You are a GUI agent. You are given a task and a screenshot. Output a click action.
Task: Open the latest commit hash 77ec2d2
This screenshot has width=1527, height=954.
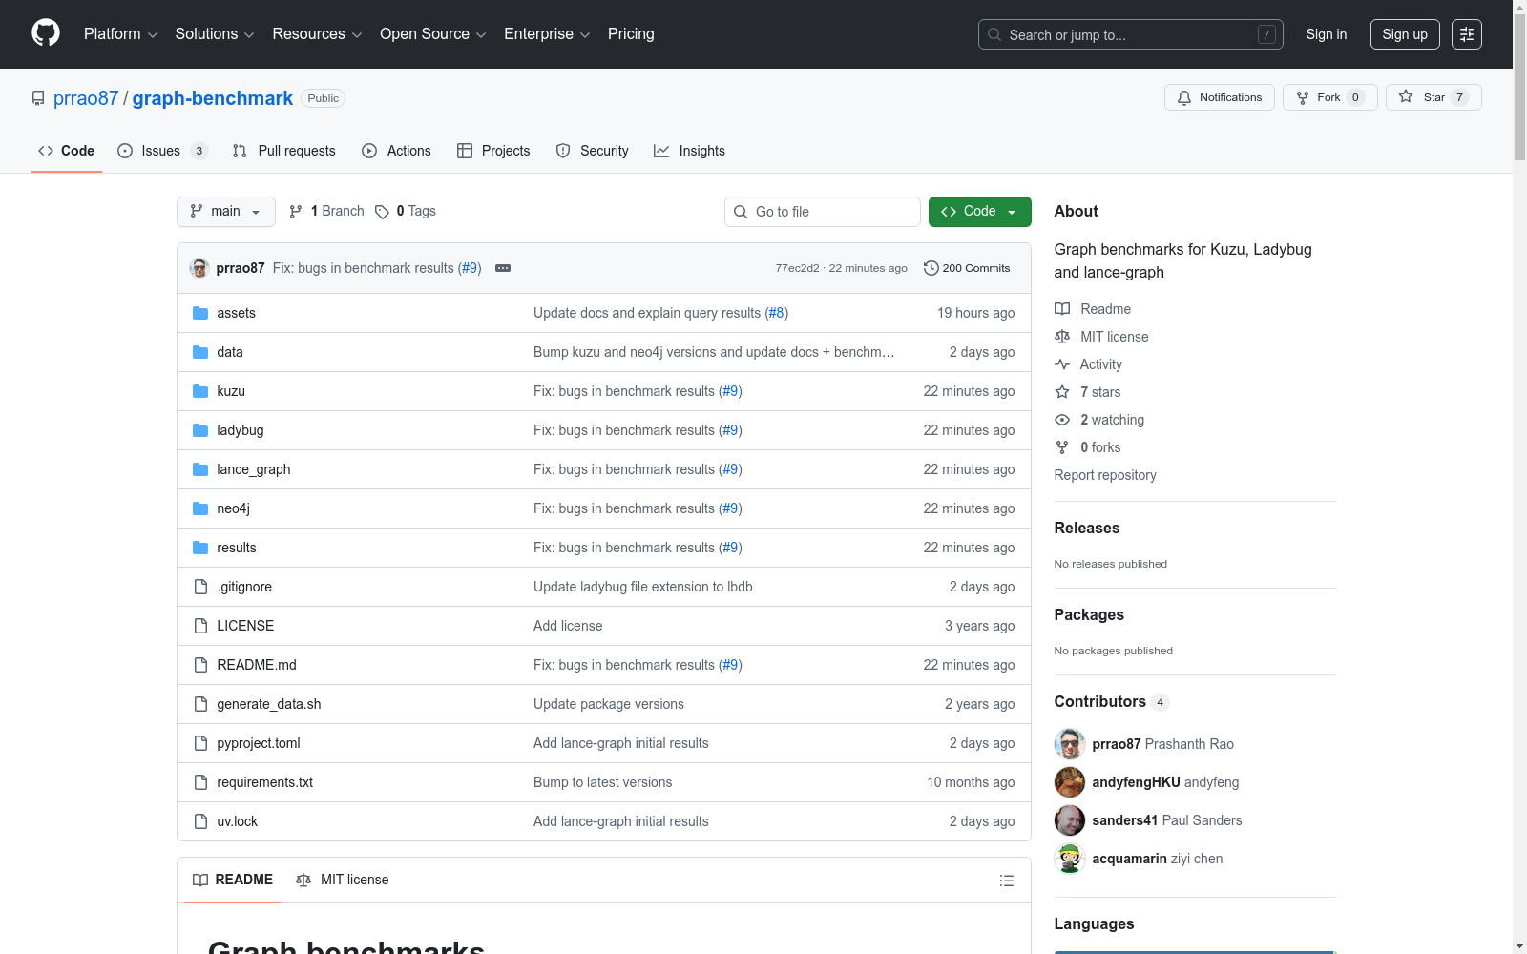tap(797, 268)
